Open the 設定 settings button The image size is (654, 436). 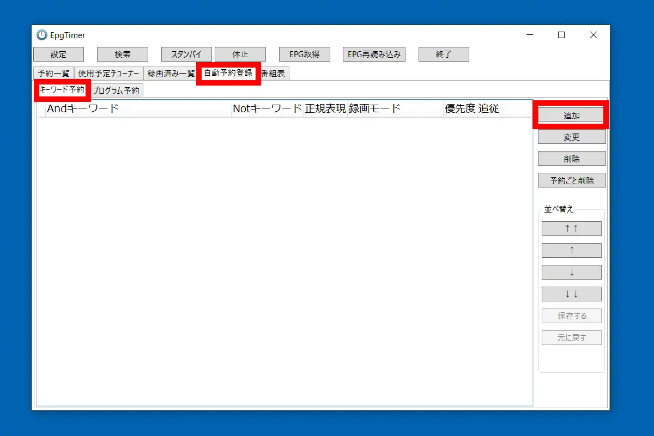tap(58, 55)
